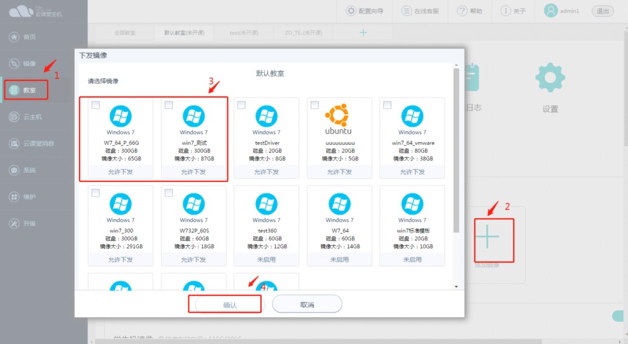Switch to the ZD_TE..(未开课) tab
Image resolution: width=628 pixels, height=344 pixels.
[303, 33]
